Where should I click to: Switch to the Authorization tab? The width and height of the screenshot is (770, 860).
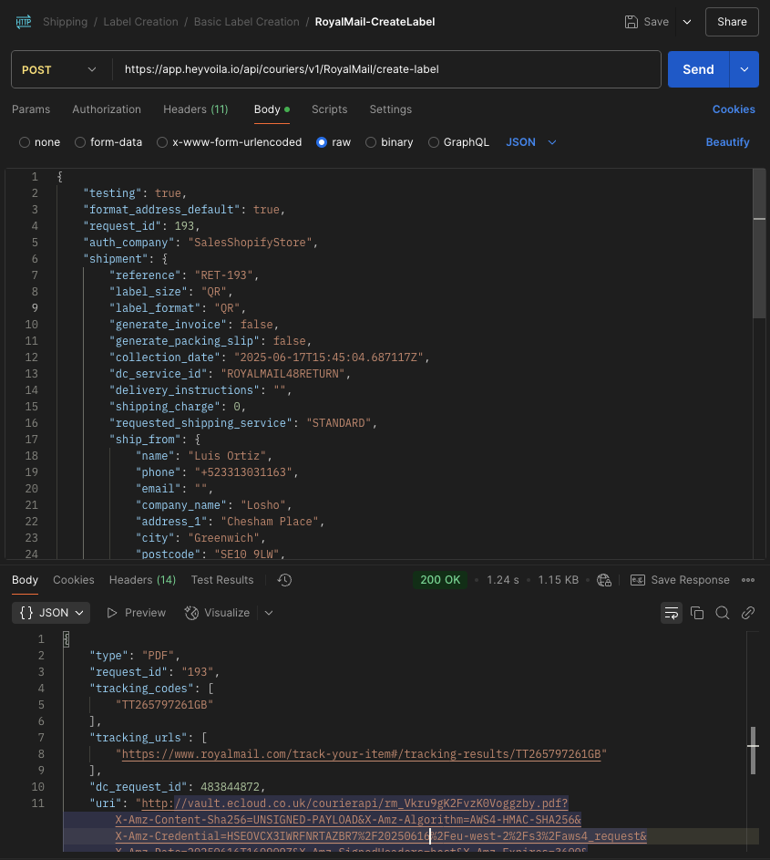point(107,109)
